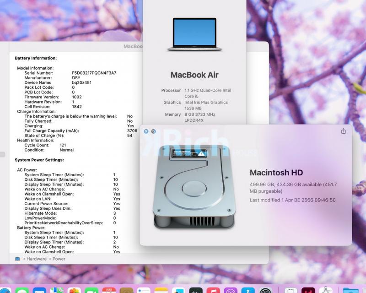Click the cycle count value '121'
The height and width of the screenshot is (293, 366).
point(63,145)
